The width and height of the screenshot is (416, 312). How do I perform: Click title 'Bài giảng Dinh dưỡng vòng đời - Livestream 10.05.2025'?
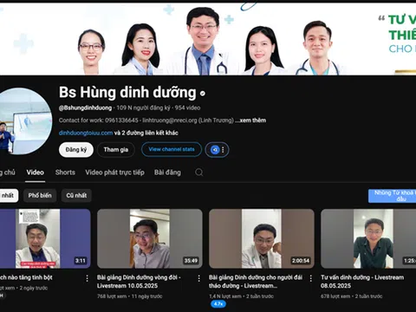139,282
